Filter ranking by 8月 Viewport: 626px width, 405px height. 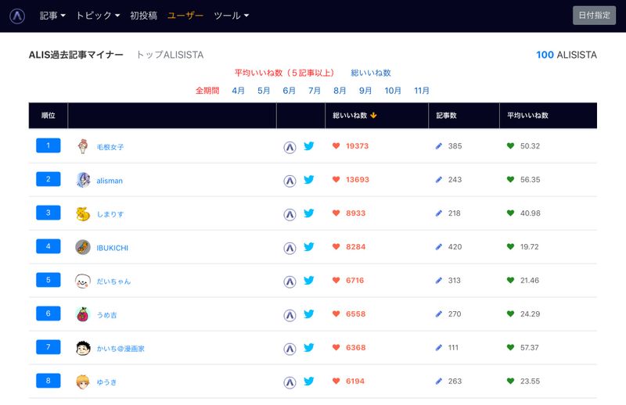point(340,91)
